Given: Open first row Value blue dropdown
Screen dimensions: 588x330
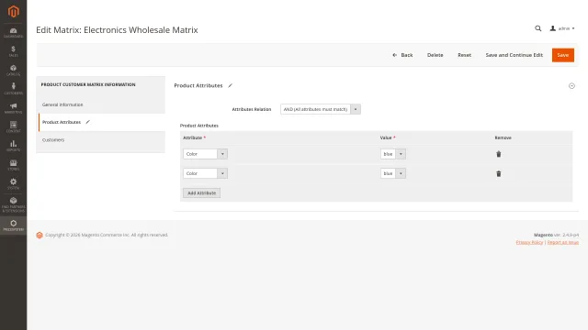Looking at the screenshot, I should click(393, 154).
